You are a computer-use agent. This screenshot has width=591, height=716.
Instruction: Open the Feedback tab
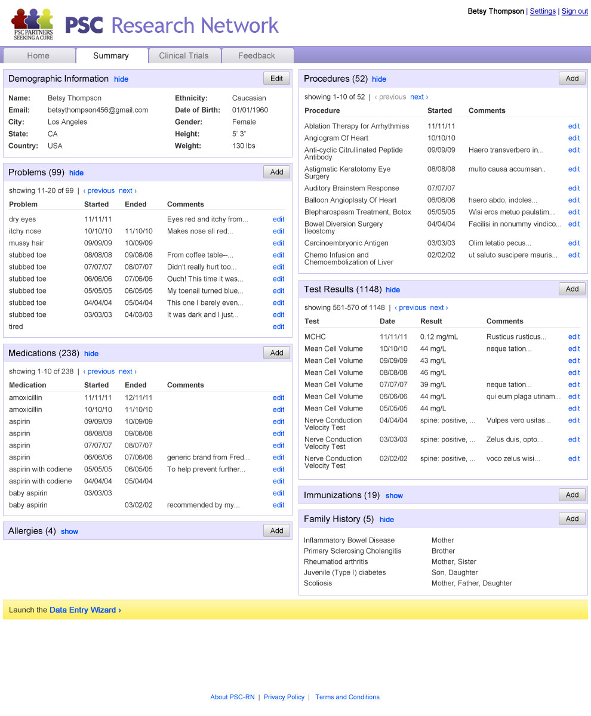click(x=257, y=55)
